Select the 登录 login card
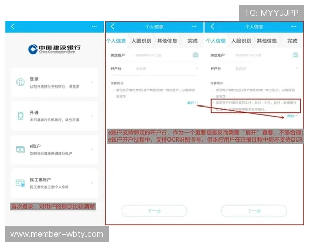The width and height of the screenshot is (309, 247). [55, 82]
